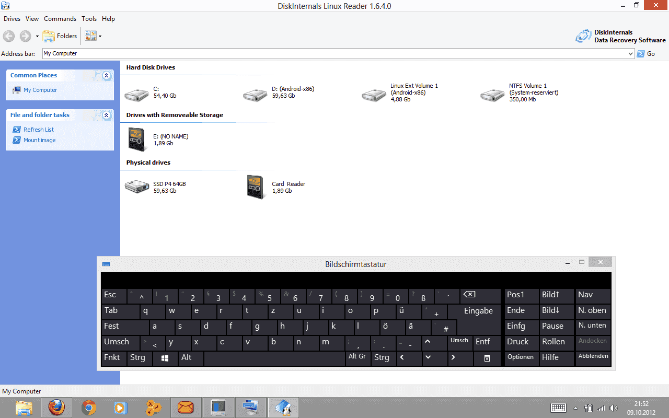Show hidden tray icons arrow
669x418 pixels.
(576, 408)
